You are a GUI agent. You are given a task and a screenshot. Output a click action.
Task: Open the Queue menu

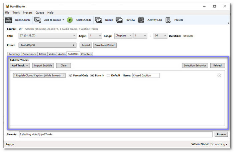40,13
